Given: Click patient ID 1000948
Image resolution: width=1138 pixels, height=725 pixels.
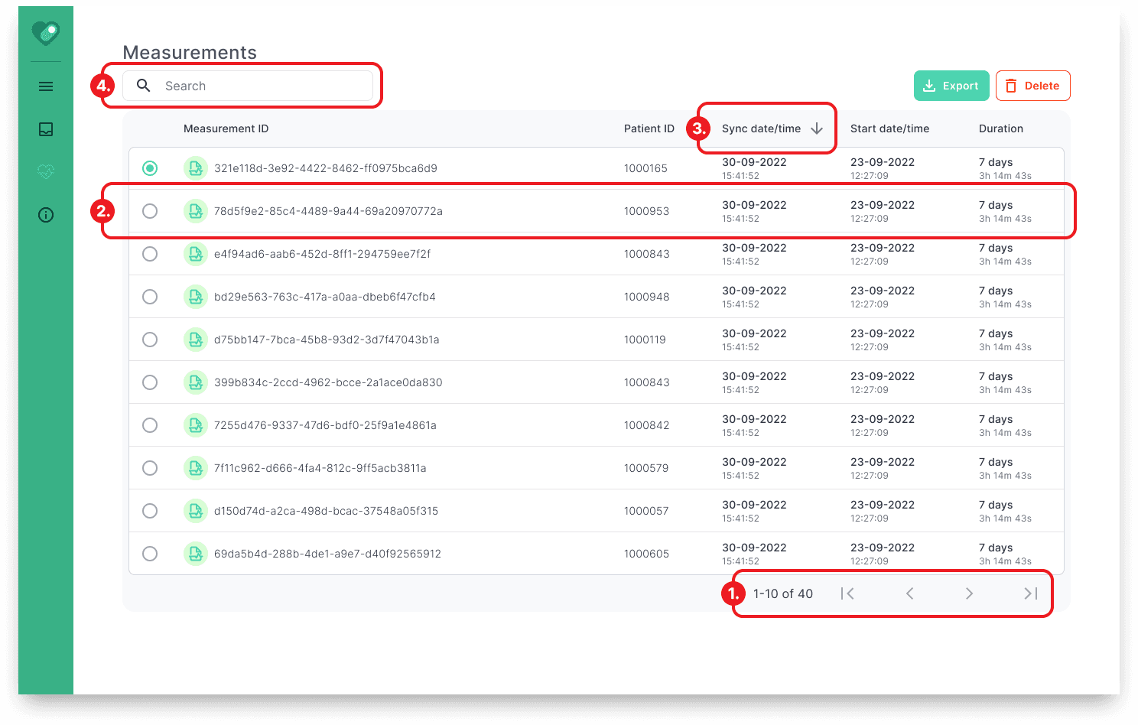Looking at the screenshot, I should point(646,297).
